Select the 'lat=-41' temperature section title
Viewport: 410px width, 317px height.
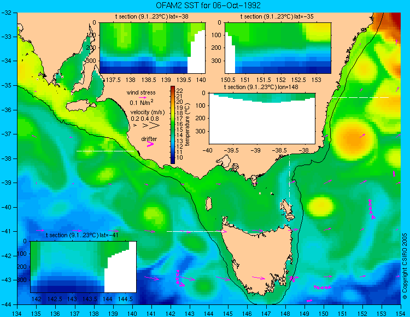82,235
